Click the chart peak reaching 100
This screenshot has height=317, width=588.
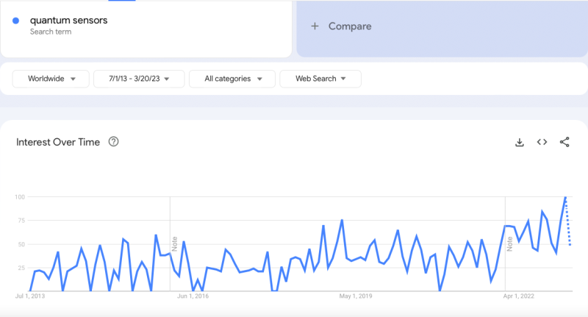565,197
